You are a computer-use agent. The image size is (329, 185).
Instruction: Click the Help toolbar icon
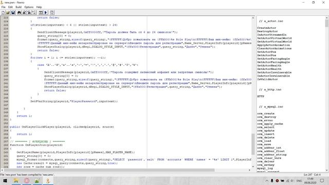(52, 12)
